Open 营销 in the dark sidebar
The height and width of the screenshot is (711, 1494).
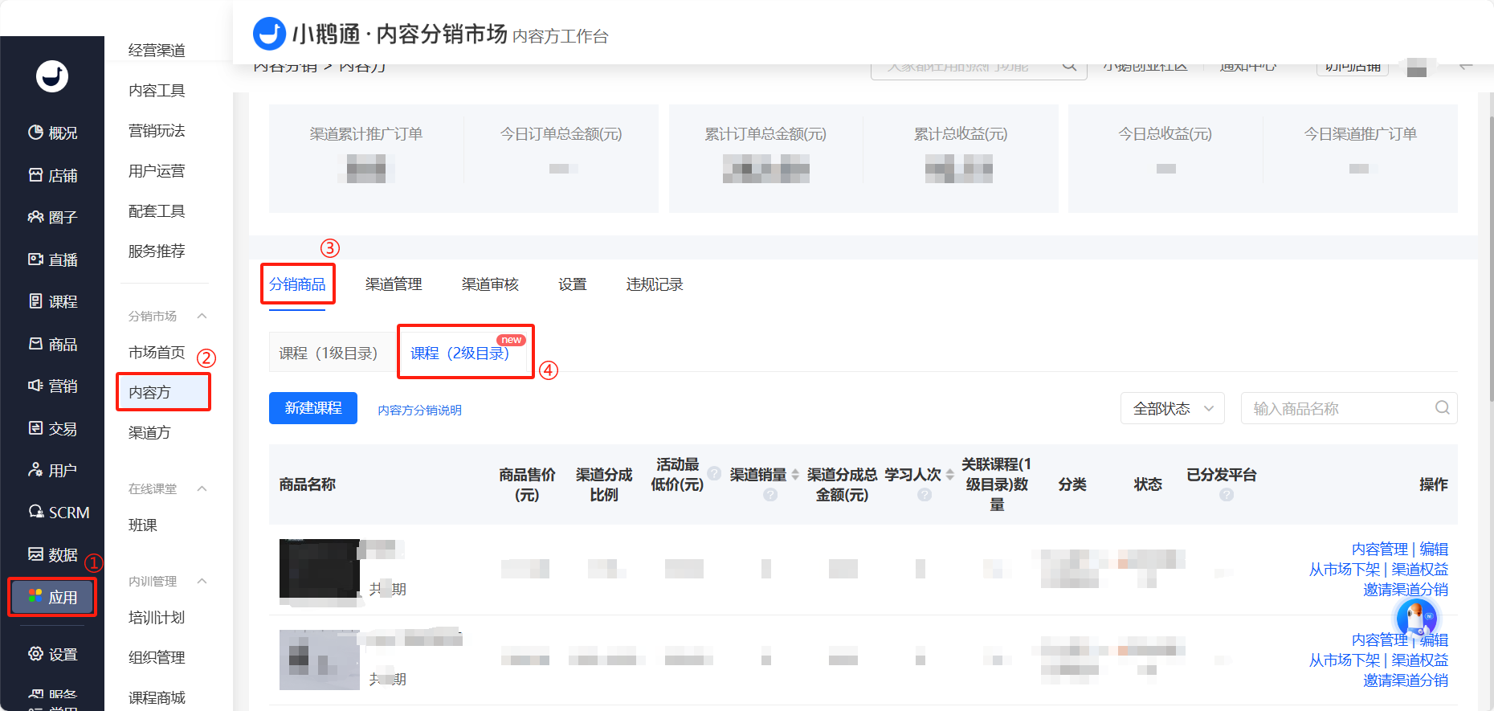click(x=52, y=386)
